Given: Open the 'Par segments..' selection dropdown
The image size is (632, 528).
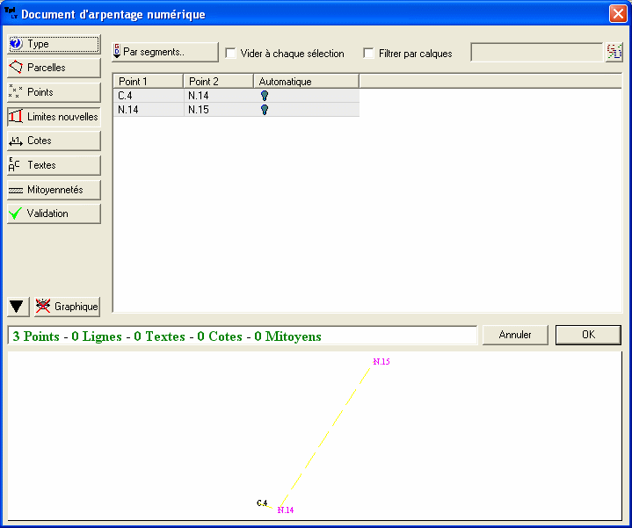Looking at the screenshot, I should tap(164, 53).
